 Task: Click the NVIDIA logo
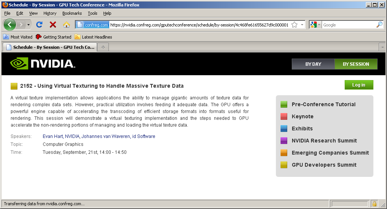[42, 63]
